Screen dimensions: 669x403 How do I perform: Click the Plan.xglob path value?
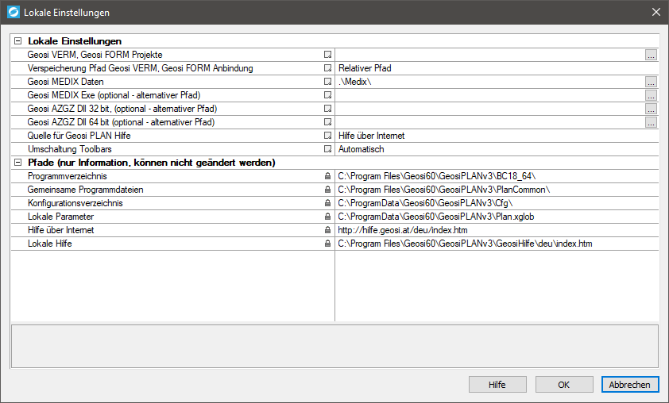[x=436, y=217]
